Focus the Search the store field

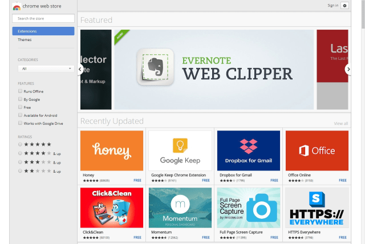pyautogui.click(x=43, y=18)
